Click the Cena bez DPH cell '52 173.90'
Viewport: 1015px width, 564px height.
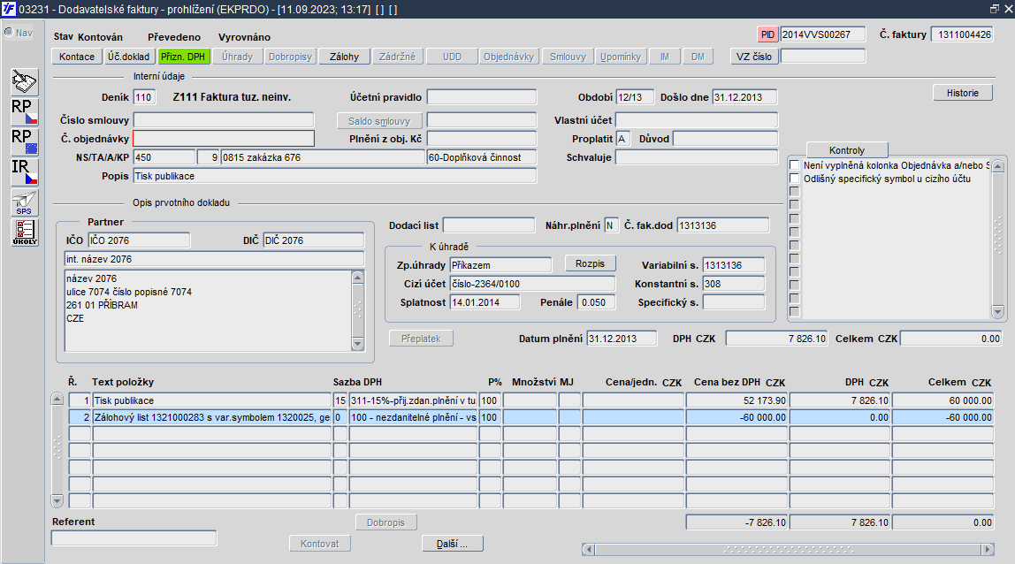[736, 400]
